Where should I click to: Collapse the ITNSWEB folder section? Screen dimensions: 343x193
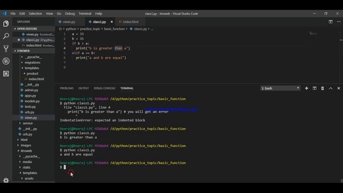coord(34,51)
